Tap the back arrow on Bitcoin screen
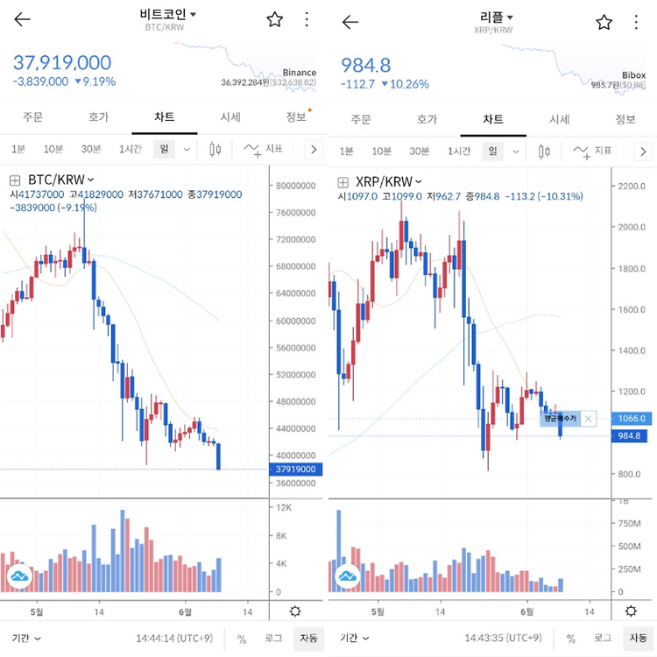The image size is (657, 657). tap(22, 19)
